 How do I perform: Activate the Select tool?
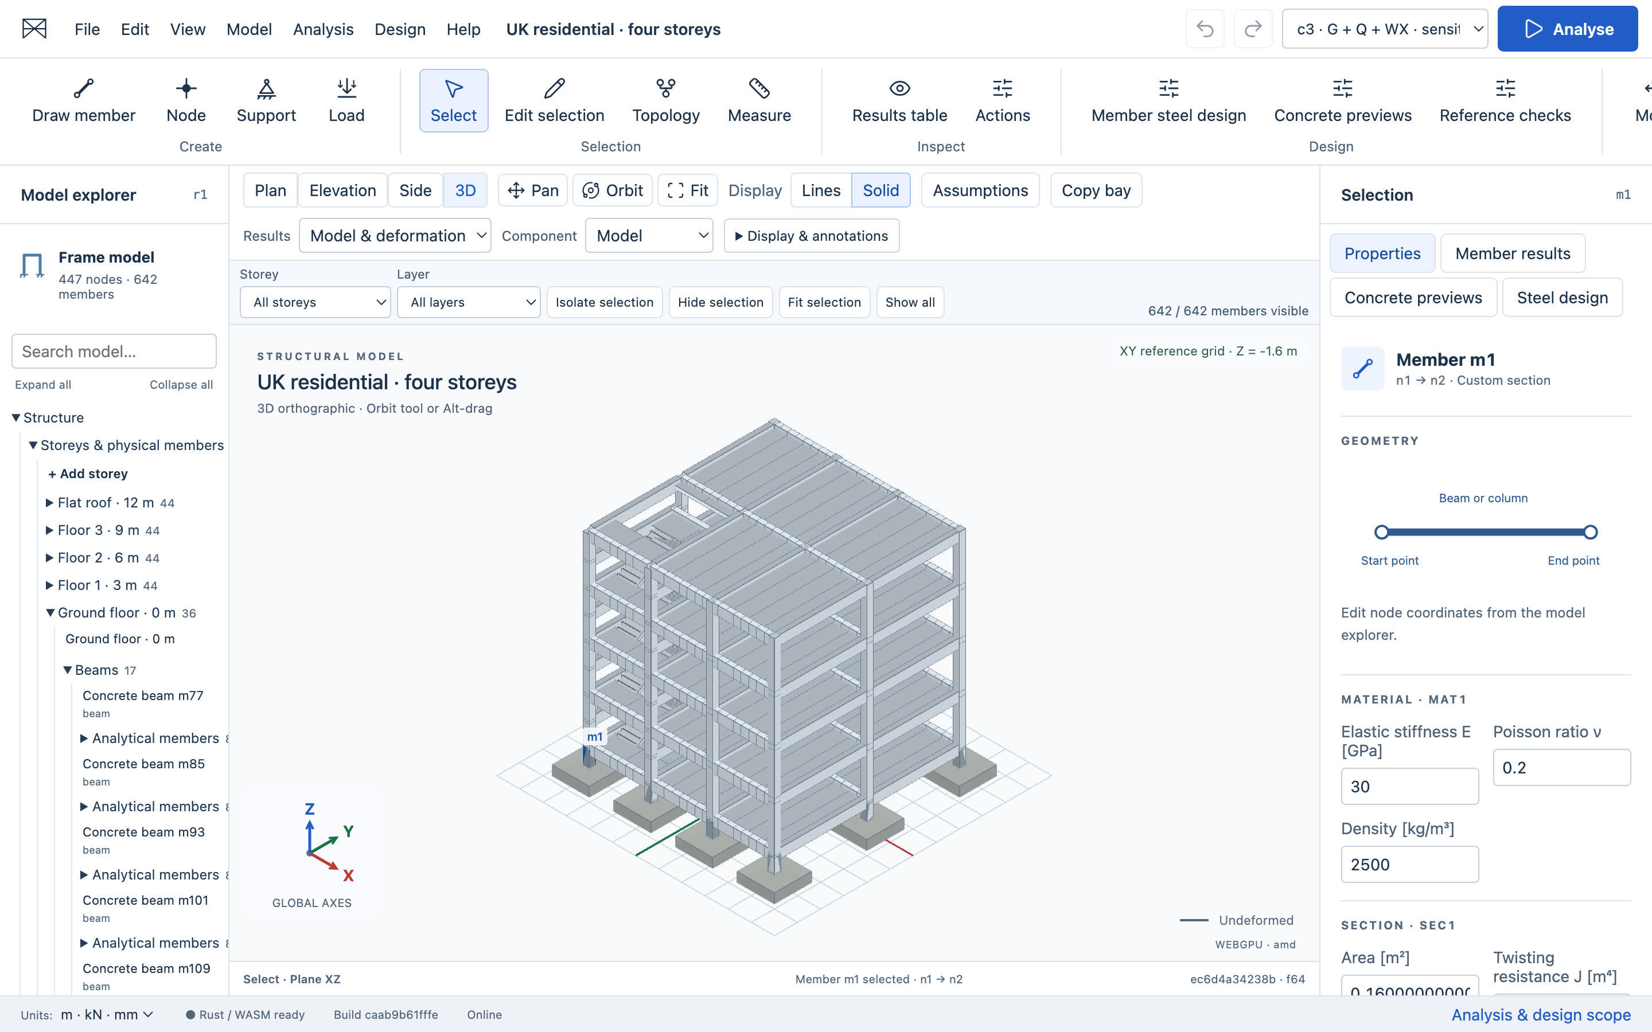[x=453, y=101]
